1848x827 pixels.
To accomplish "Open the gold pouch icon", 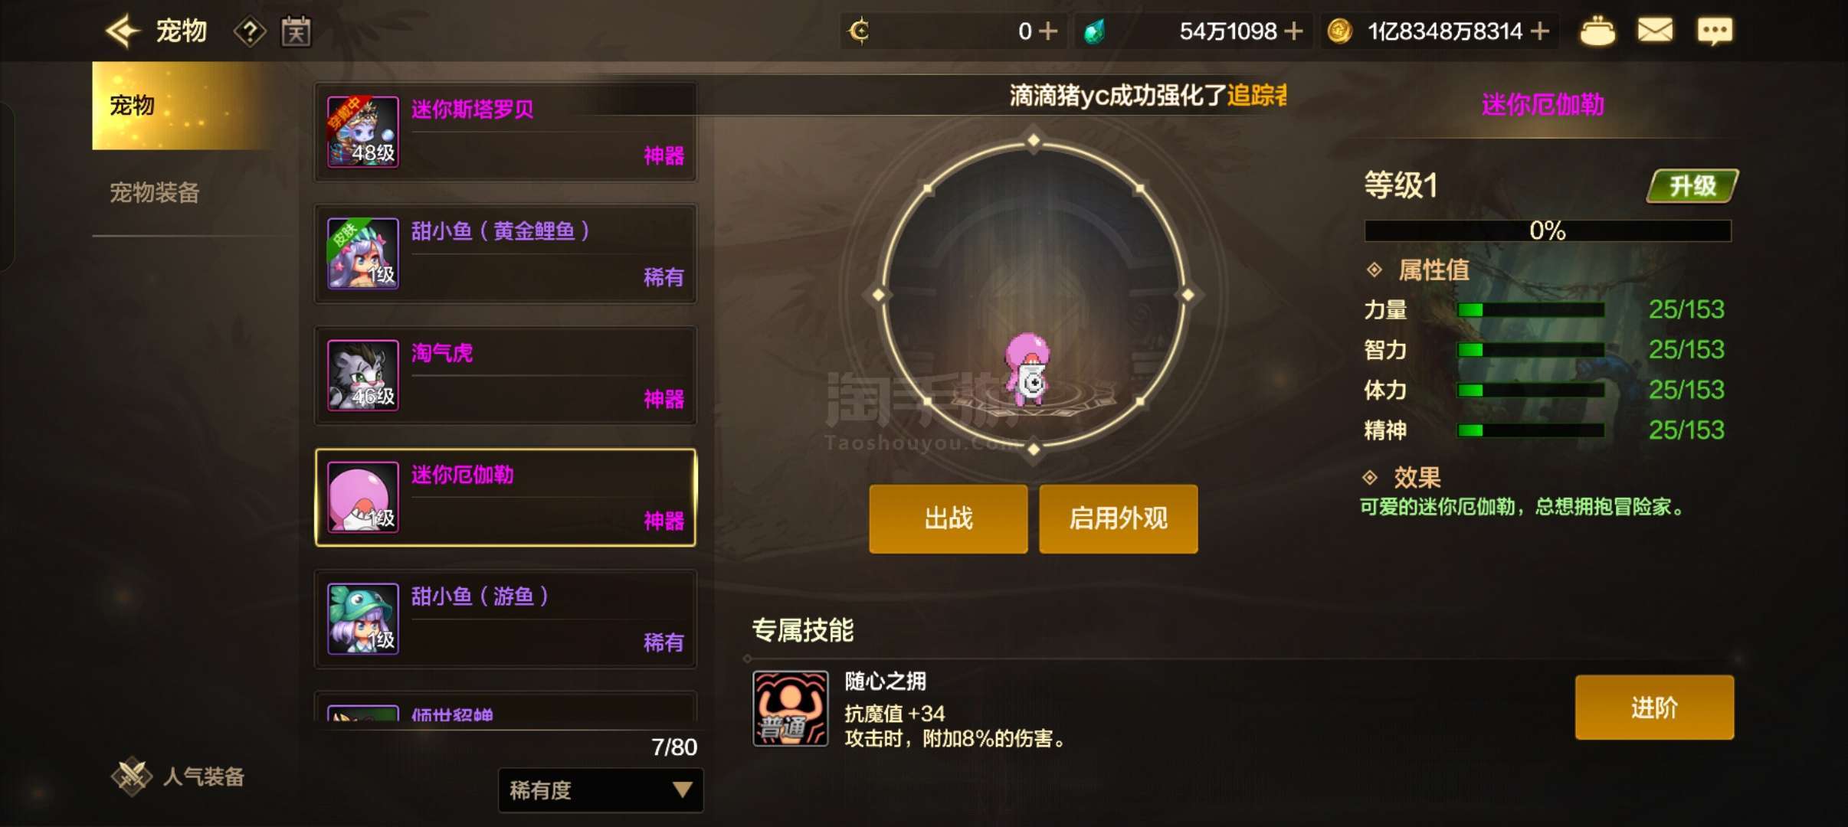I will [x=1597, y=31].
